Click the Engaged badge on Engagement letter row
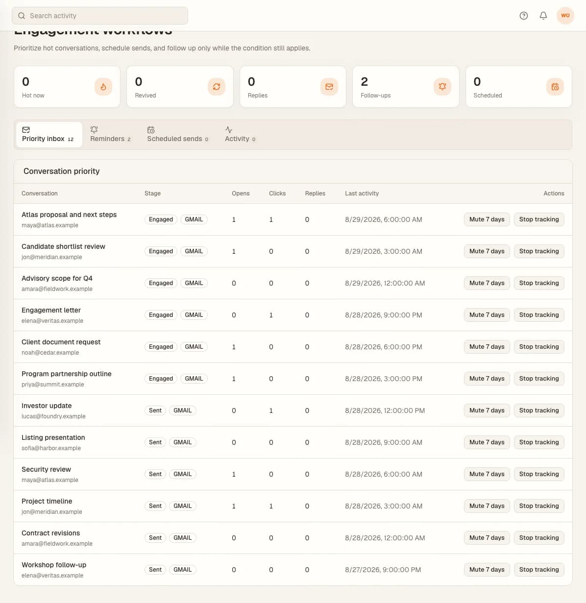The width and height of the screenshot is (586, 603). click(x=161, y=315)
